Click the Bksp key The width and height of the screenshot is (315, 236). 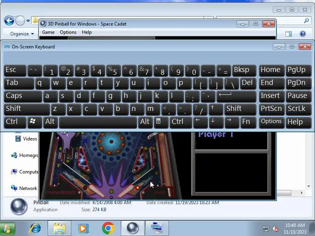[244, 71]
